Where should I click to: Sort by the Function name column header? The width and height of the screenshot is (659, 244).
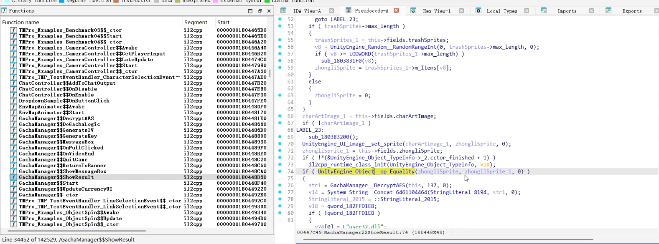(x=21, y=23)
